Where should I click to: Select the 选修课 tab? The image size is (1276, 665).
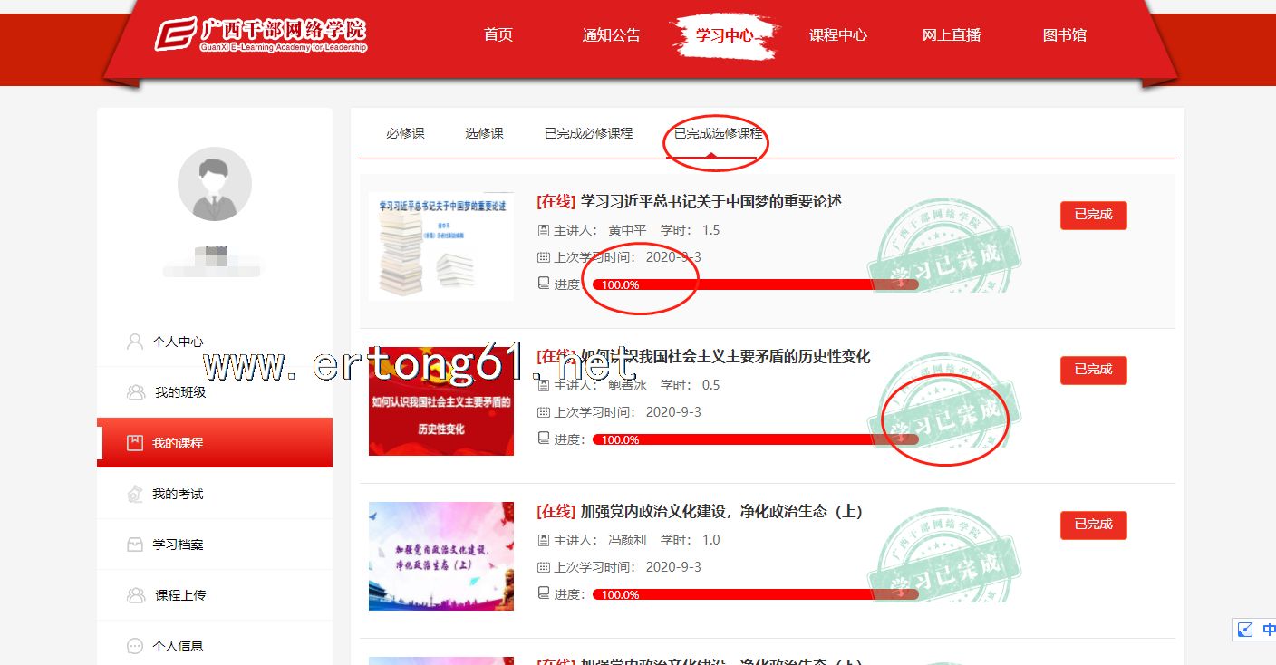(x=484, y=133)
